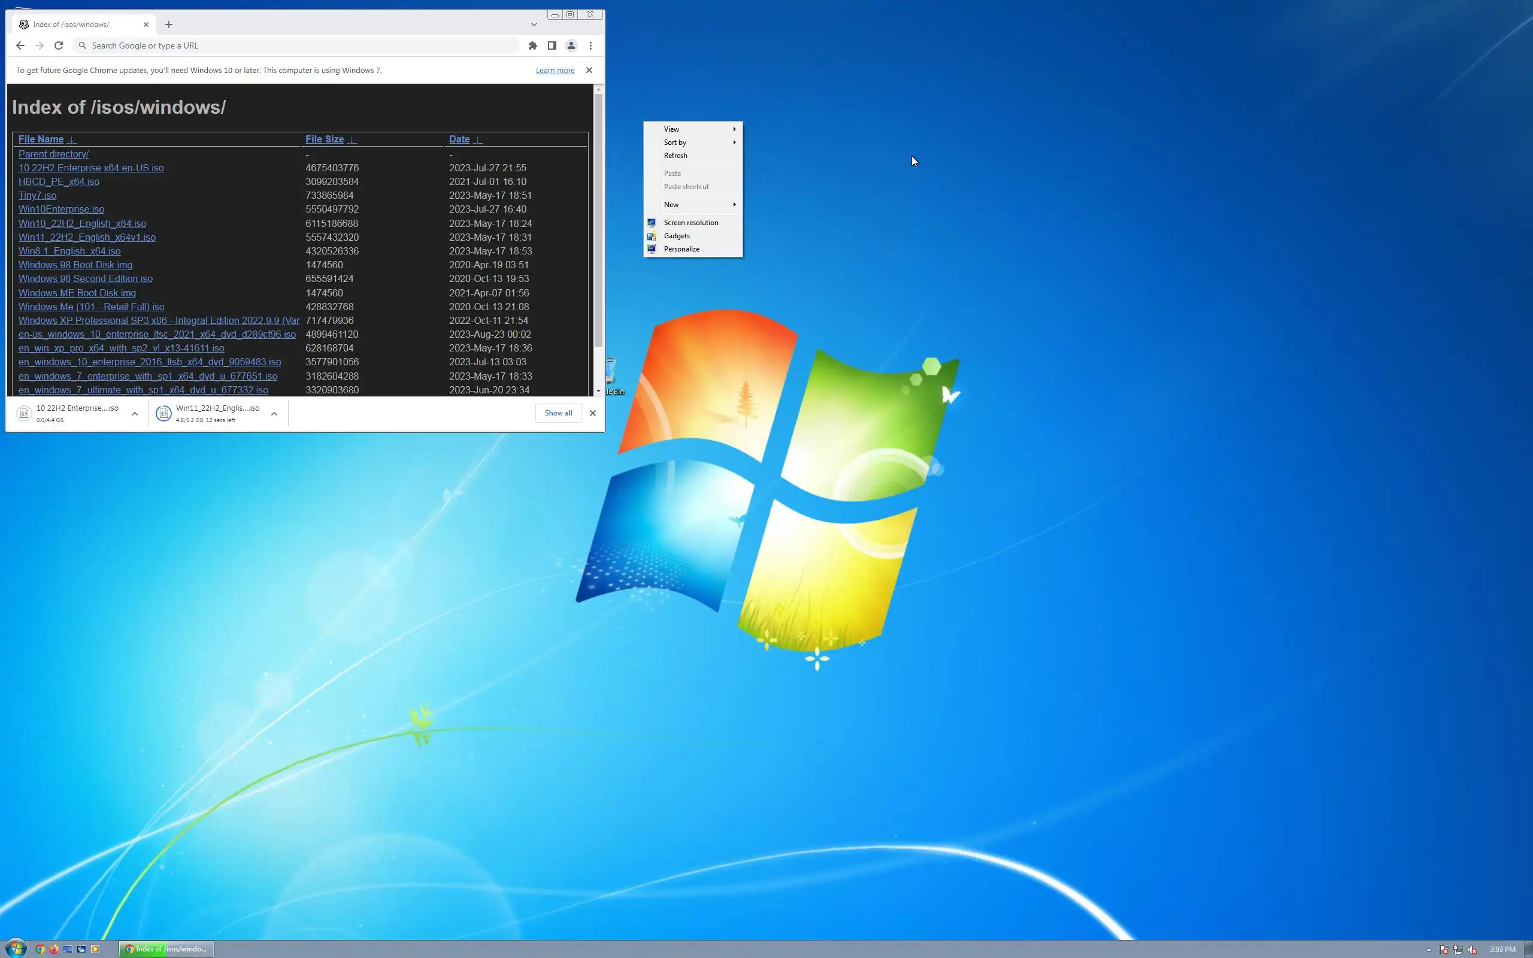Go back with the back arrow

20,46
